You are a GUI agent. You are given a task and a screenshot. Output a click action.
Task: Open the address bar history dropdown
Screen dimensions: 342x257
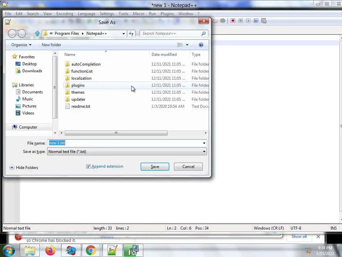click(124, 33)
